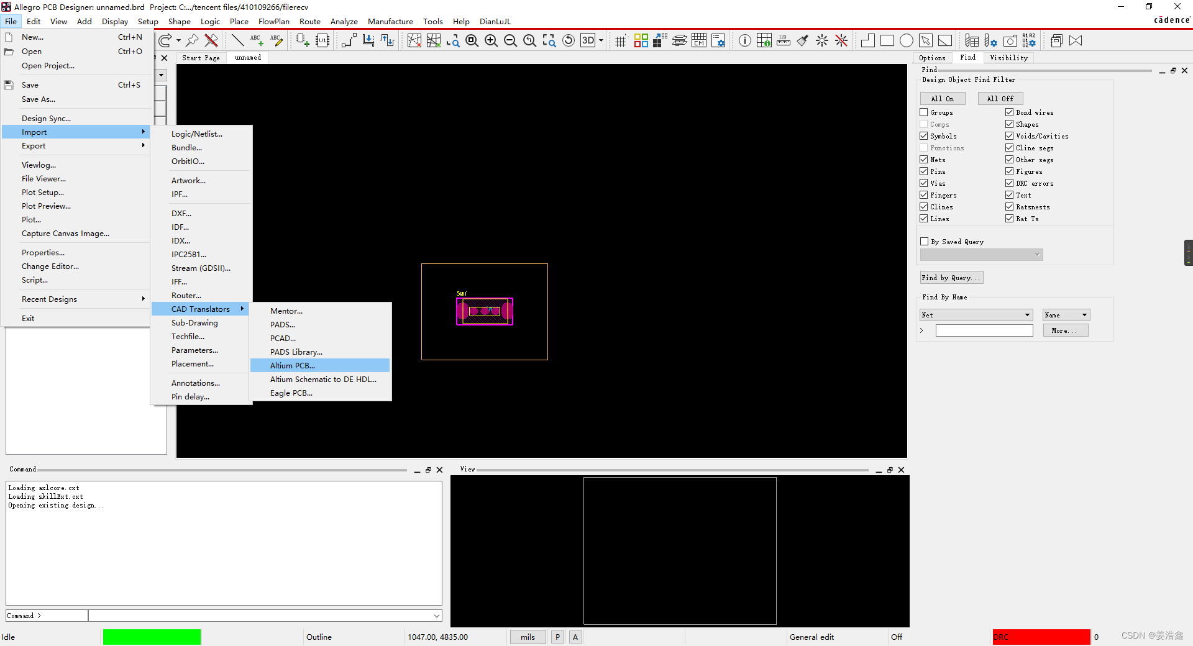
Task: Click the Find by Query button
Action: coord(951,278)
